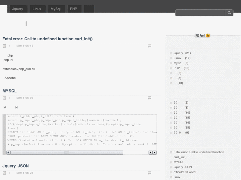
Task: Open the MYSQL post title
Action: coord(10,91)
